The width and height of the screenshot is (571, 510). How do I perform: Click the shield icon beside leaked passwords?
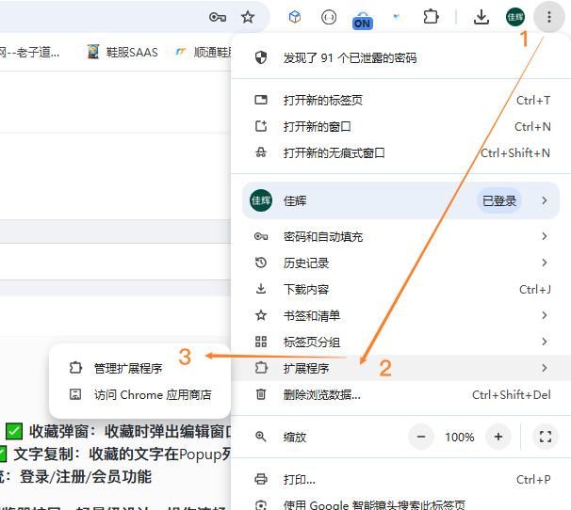(261, 57)
